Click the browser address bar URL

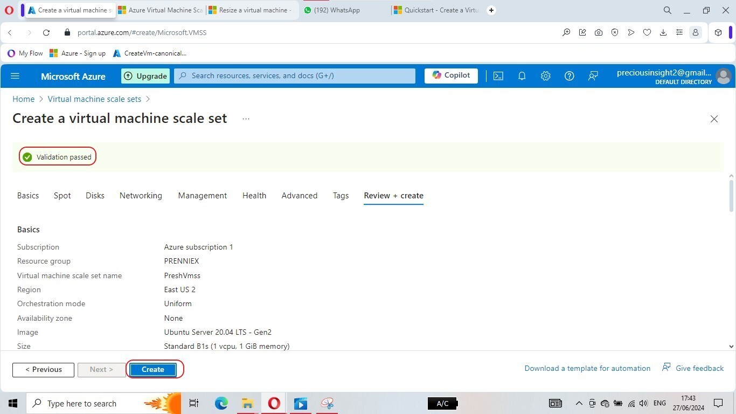[x=142, y=32]
